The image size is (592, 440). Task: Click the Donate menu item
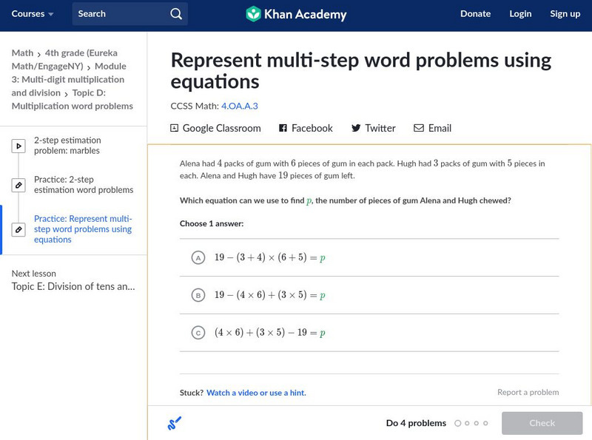tap(475, 14)
